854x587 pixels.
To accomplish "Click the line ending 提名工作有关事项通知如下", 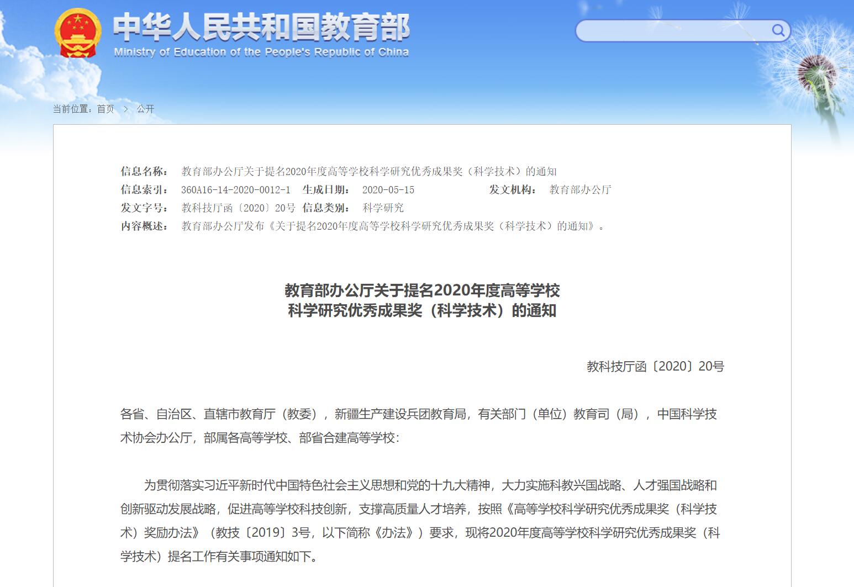I will [220, 557].
